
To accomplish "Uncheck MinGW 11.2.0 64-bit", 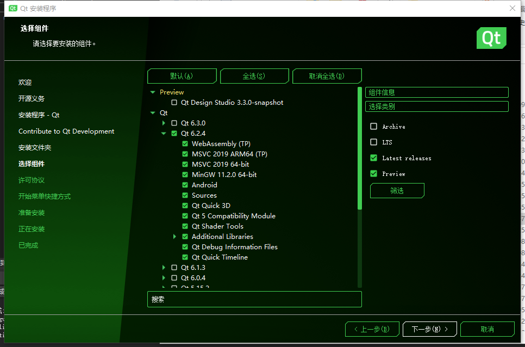I will pyautogui.click(x=185, y=175).
